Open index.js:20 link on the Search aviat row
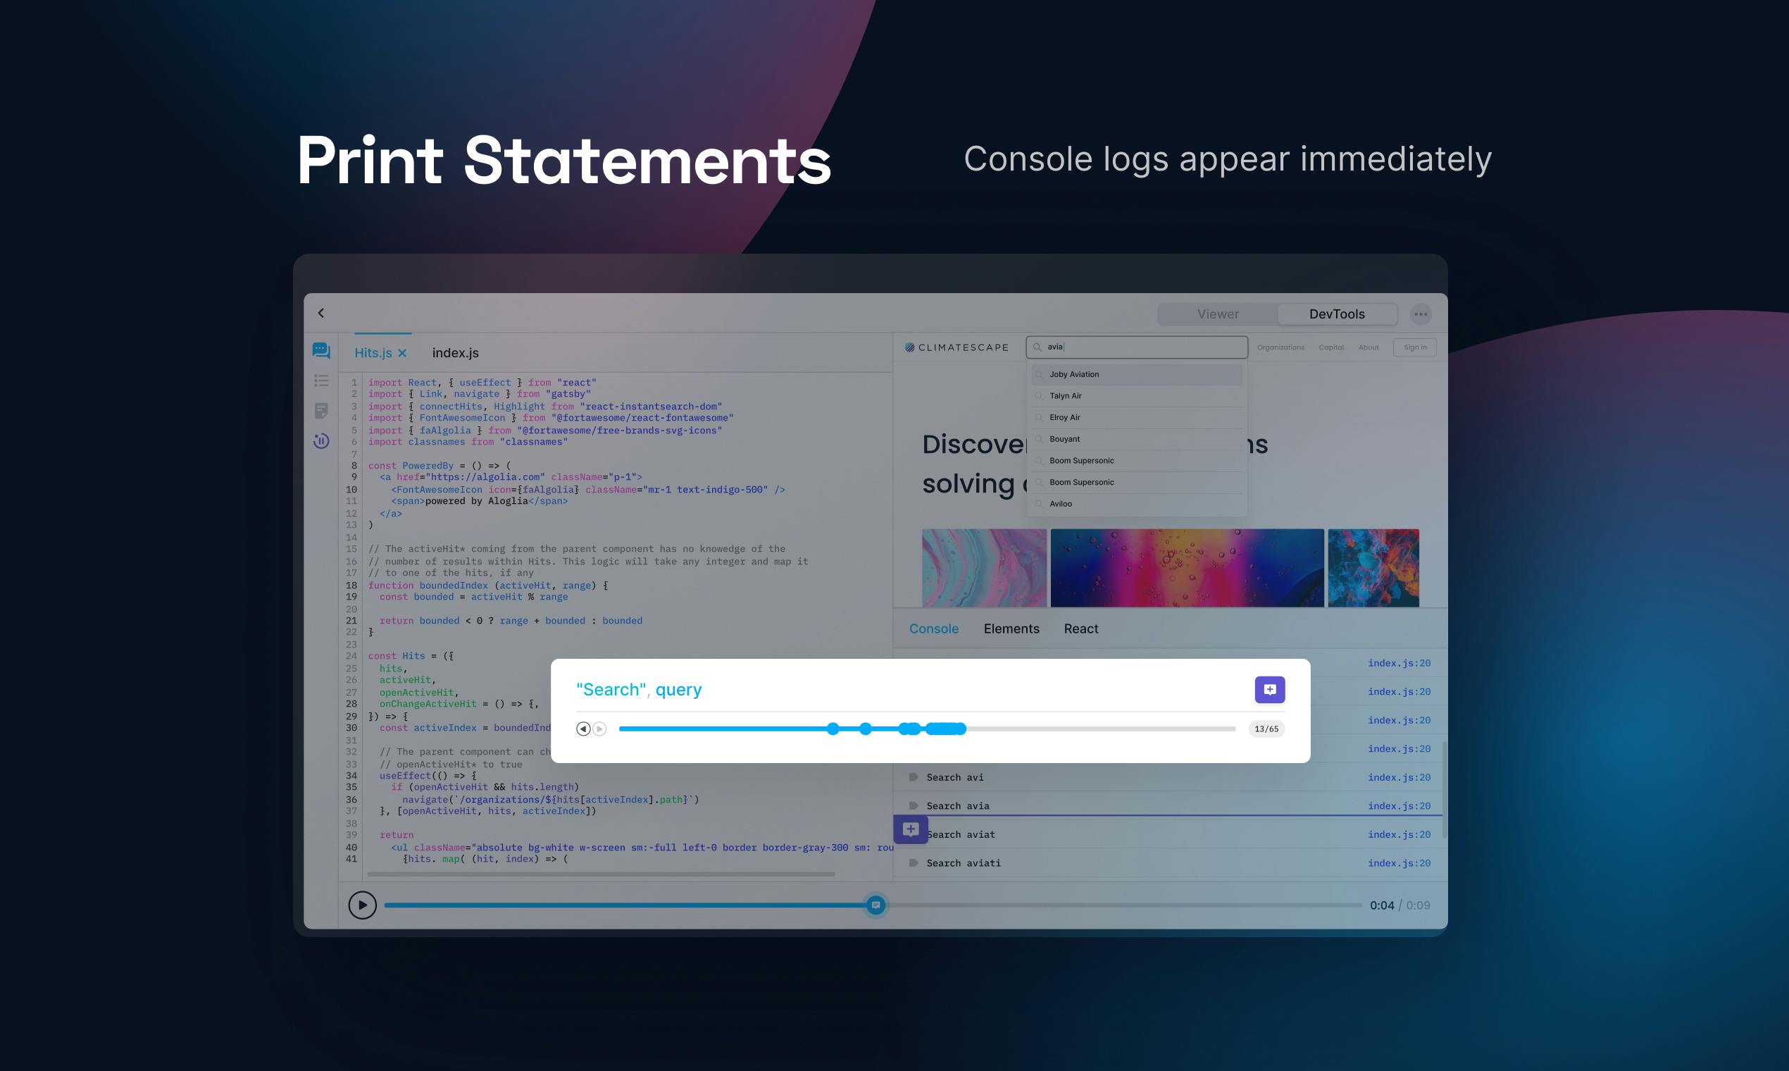 pyautogui.click(x=1399, y=834)
